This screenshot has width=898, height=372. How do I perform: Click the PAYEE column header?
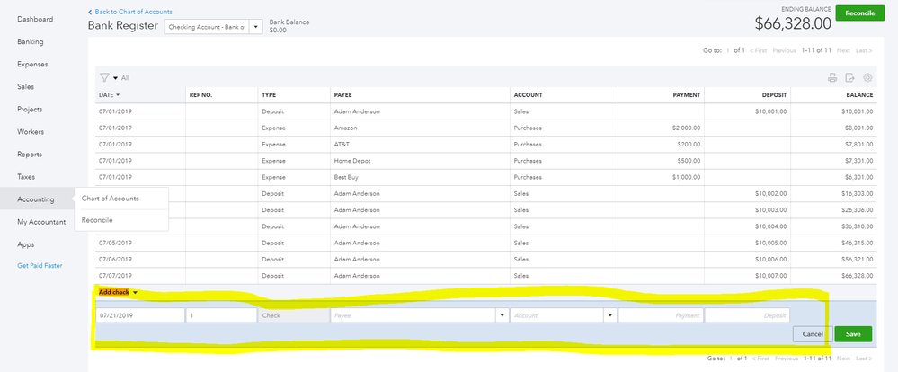click(342, 95)
